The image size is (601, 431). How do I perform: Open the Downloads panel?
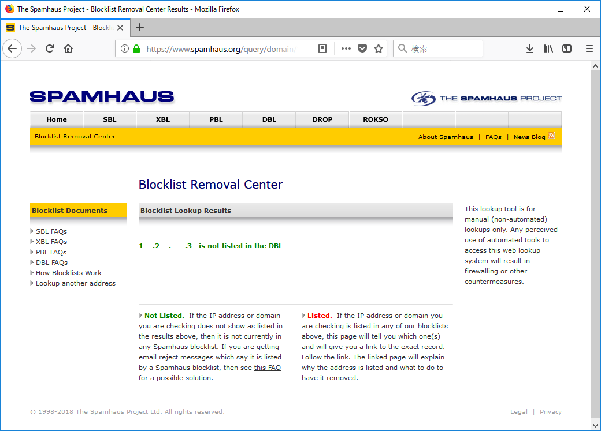point(530,48)
